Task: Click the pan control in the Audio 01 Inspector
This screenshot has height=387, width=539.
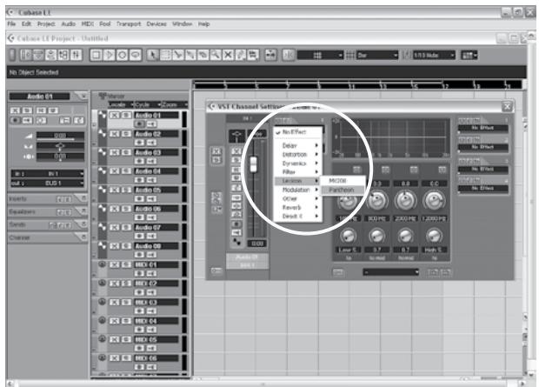Action: pyautogui.click(x=60, y=146)
